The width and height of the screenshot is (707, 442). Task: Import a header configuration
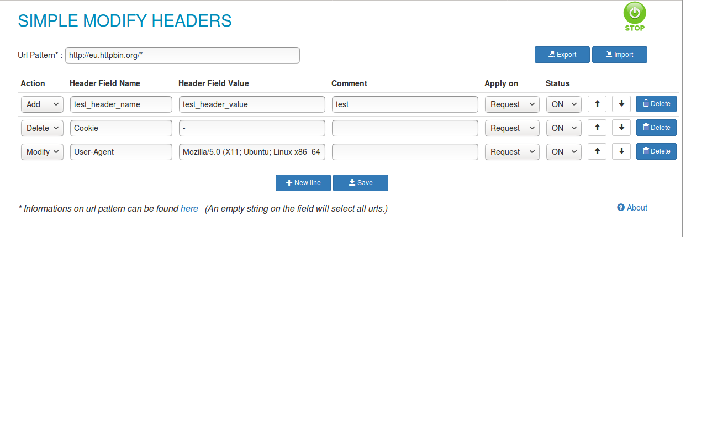620,55
